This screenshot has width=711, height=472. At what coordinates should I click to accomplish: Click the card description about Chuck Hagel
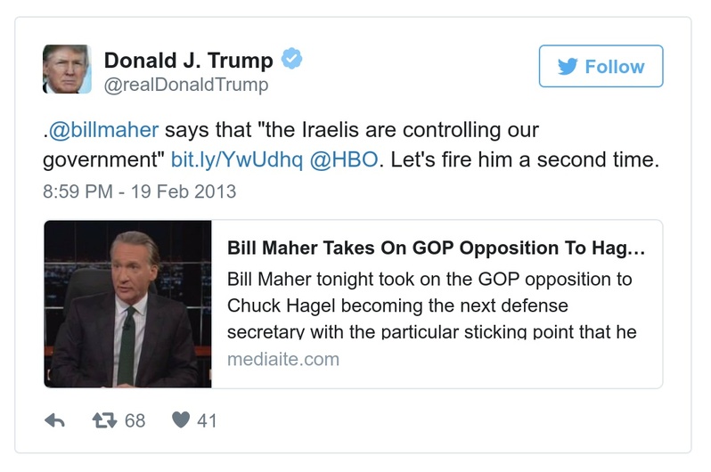pos(429,305)
